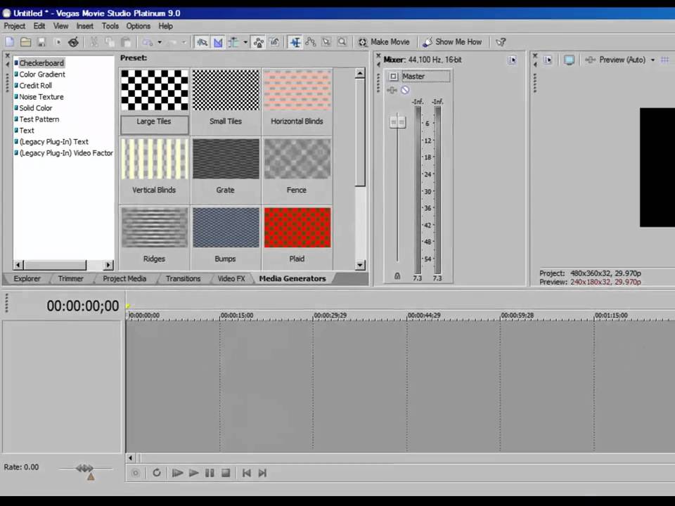
Task: Open the Help menu
Action: 166,26
